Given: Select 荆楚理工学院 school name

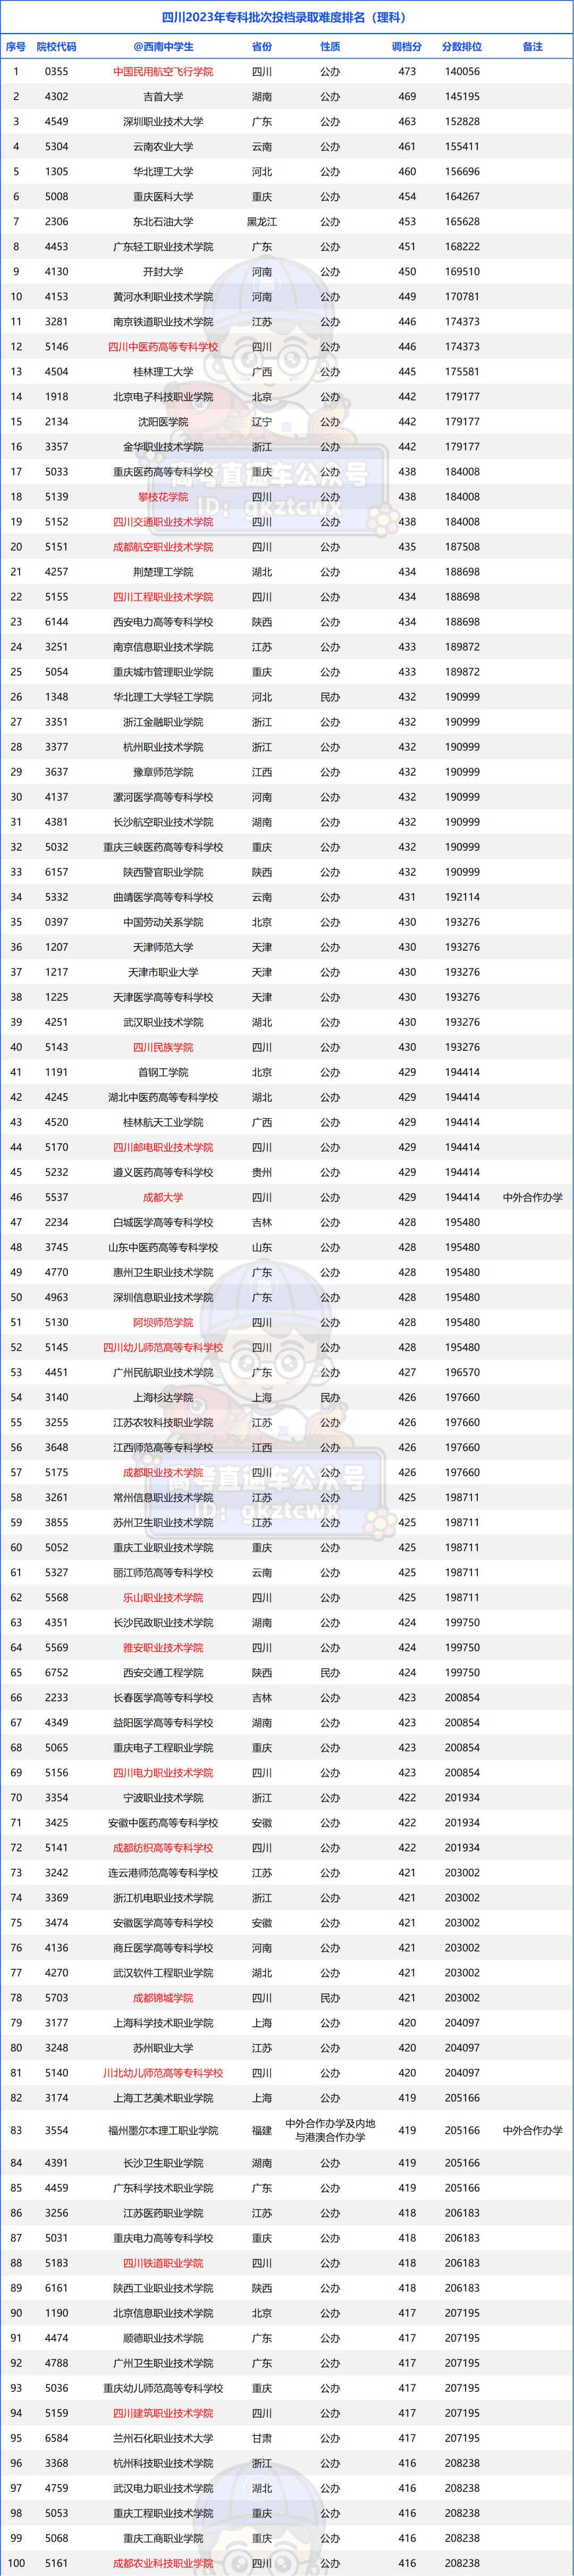Looking at the screenshot, I should [x=163, y=572].
